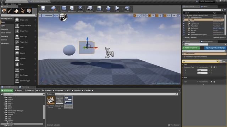This screenshot has width=227, height=127.
Task: Open Content Browser View Options
Action: 174,125
